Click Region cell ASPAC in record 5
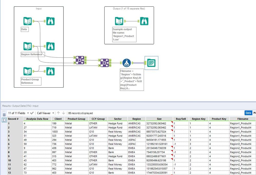This screenshot has width=256, height=175. point(137,140)
